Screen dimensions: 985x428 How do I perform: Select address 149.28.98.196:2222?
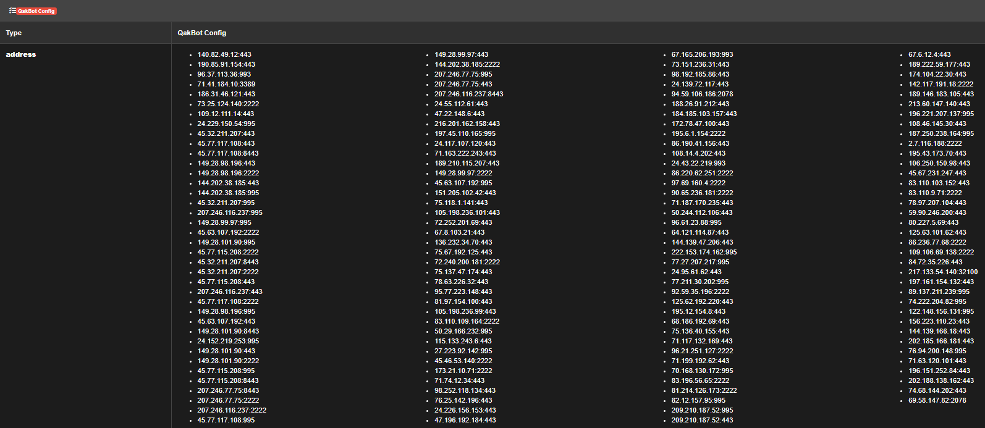[228, 173]
